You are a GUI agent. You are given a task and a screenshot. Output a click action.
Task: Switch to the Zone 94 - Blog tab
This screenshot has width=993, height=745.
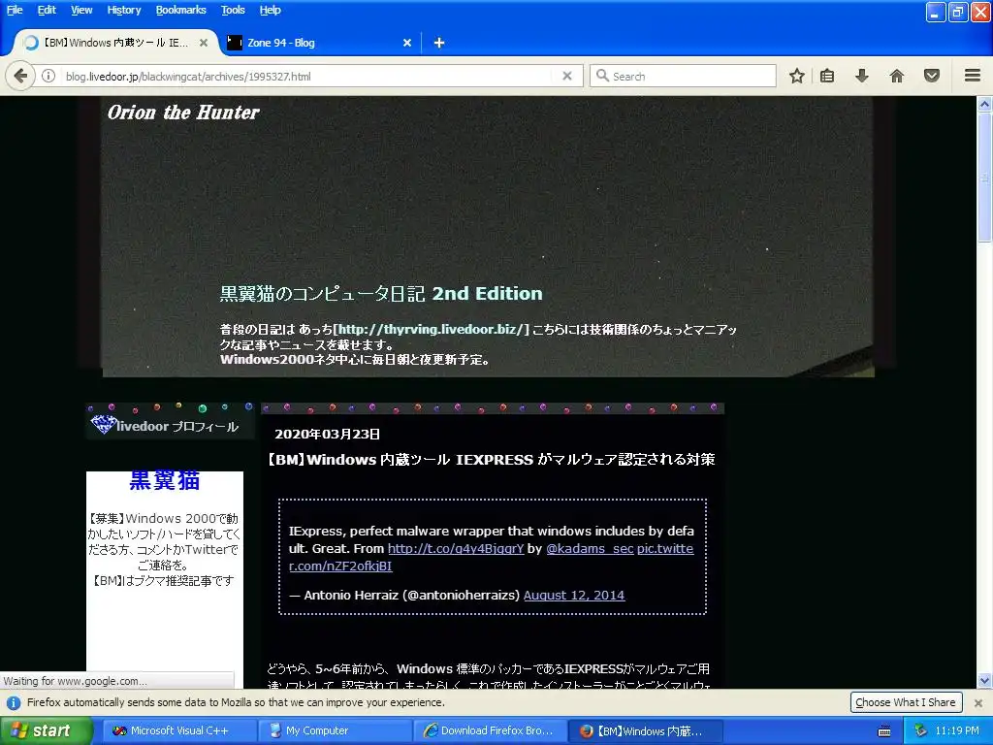click(x=320, y=43)
